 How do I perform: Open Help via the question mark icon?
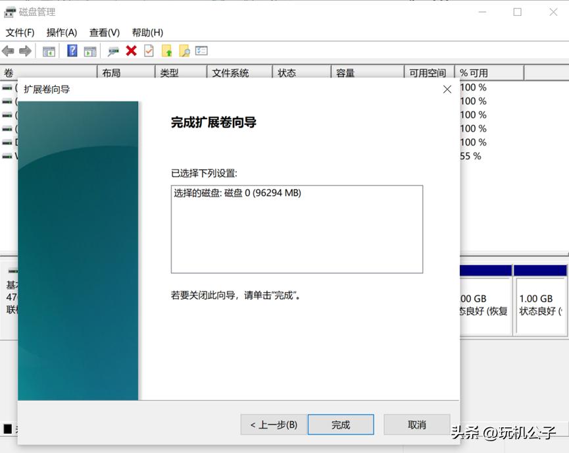click(72, 51)
